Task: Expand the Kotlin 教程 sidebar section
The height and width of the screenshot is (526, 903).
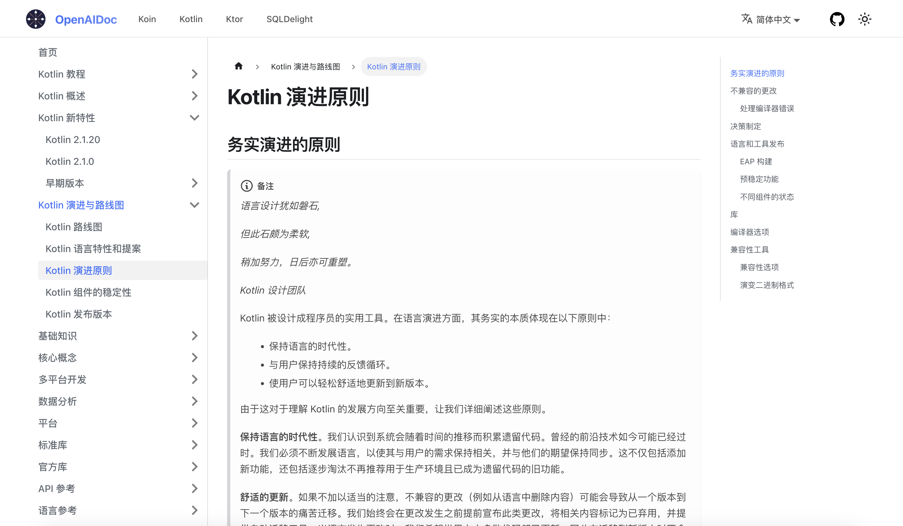Action: coord(194,74)
